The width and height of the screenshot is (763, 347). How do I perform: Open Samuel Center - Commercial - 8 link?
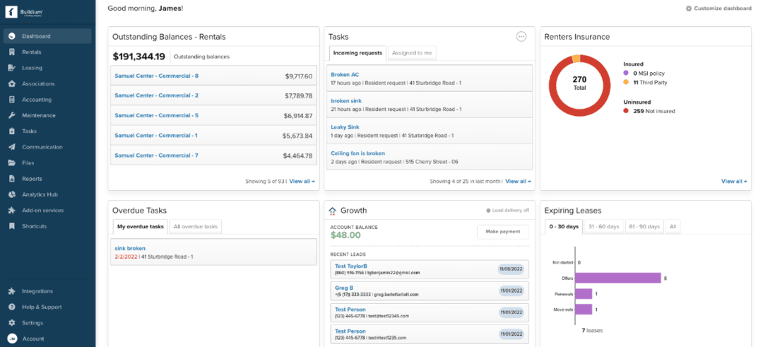point(156,76)
